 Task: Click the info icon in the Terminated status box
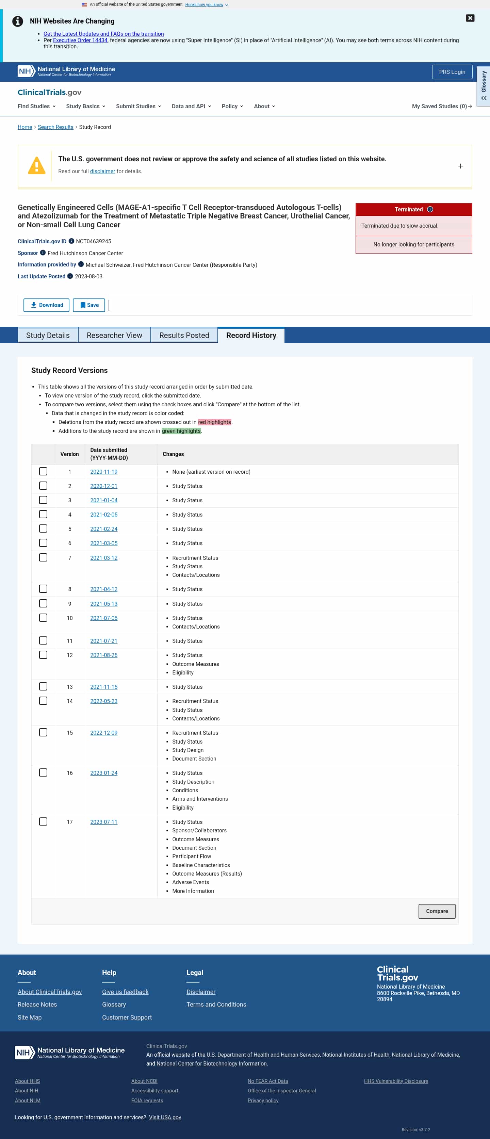tap(430, 210)
